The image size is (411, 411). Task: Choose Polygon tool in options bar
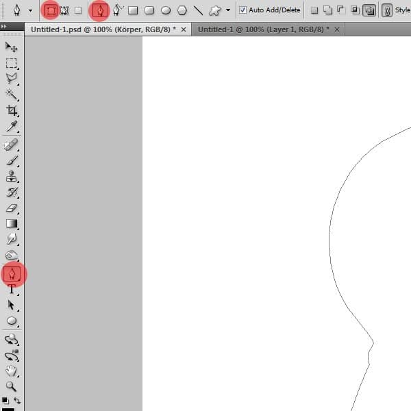point(182,10)
